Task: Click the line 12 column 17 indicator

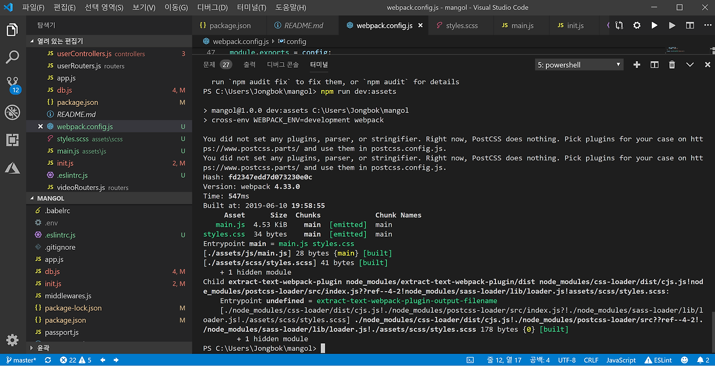Action: 504,360
